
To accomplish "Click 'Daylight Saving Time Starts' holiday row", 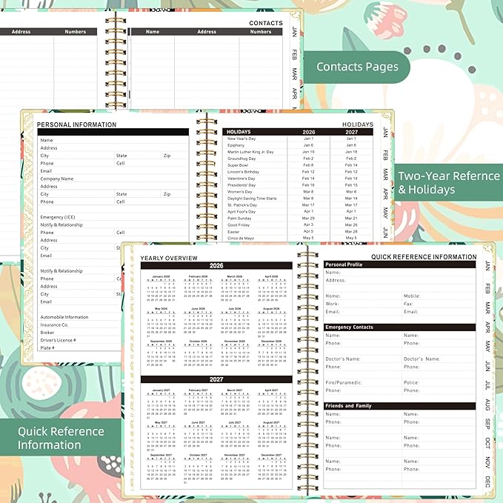I will pyautogui.click(x=298, y=199).
